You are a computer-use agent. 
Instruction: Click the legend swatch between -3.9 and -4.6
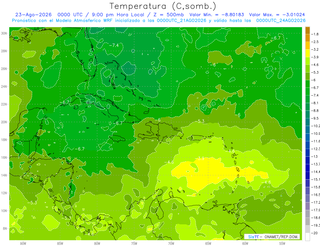307,61
